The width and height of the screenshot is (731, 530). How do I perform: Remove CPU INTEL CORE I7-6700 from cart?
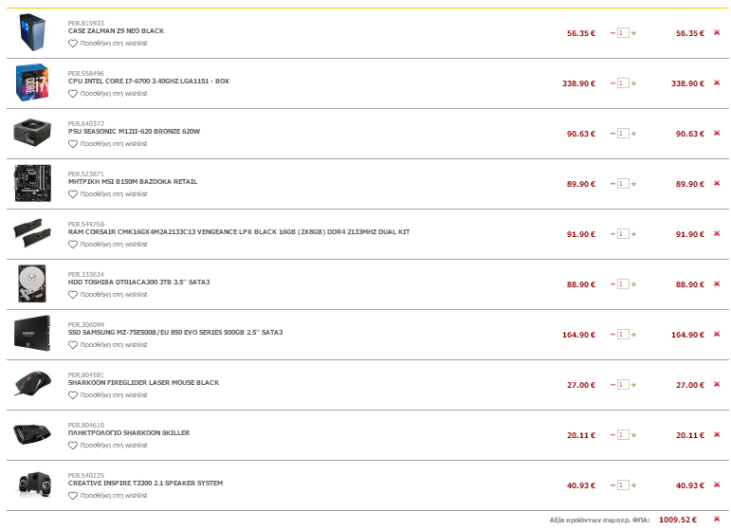point(717,83)
